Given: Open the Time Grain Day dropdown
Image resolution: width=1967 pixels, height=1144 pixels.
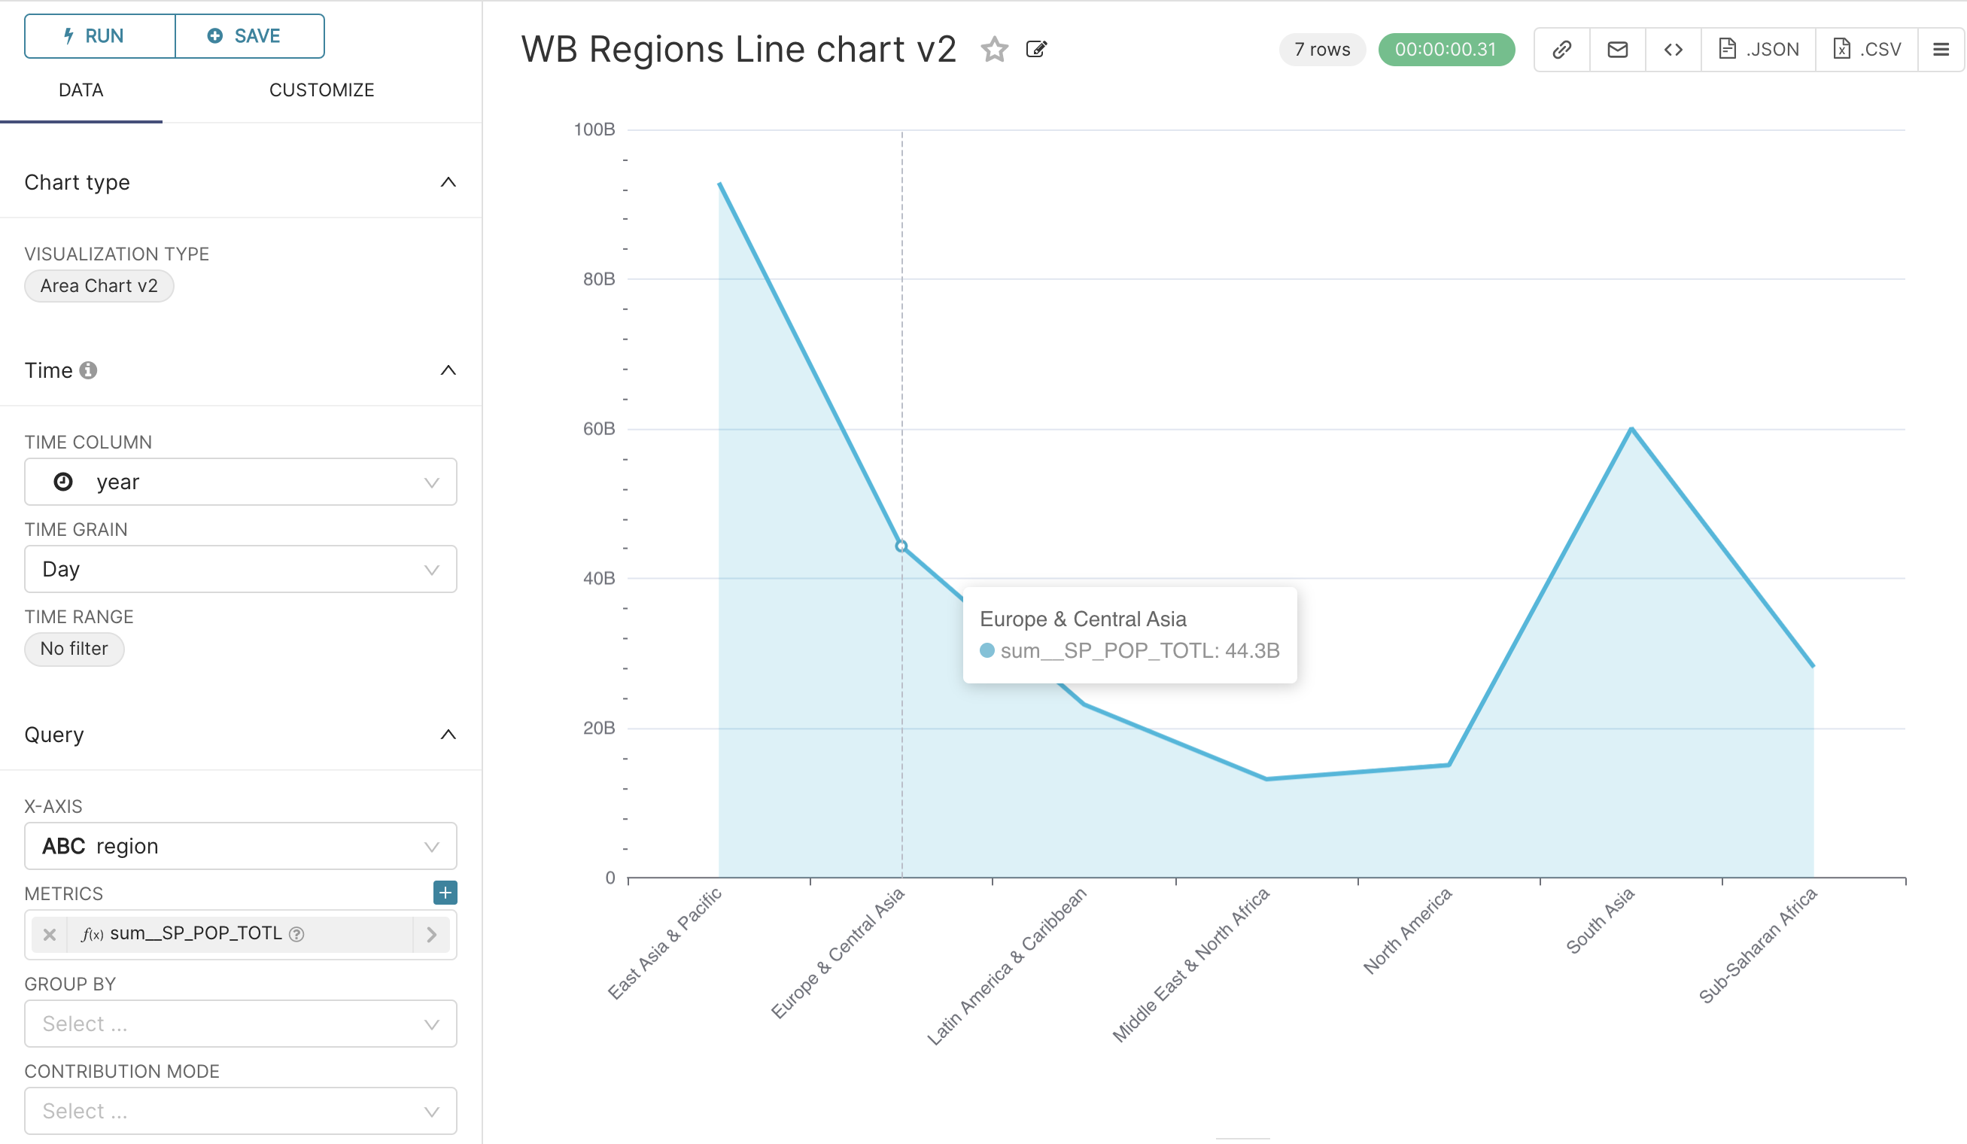Looking at the screenshot, I should pos(240,569).
